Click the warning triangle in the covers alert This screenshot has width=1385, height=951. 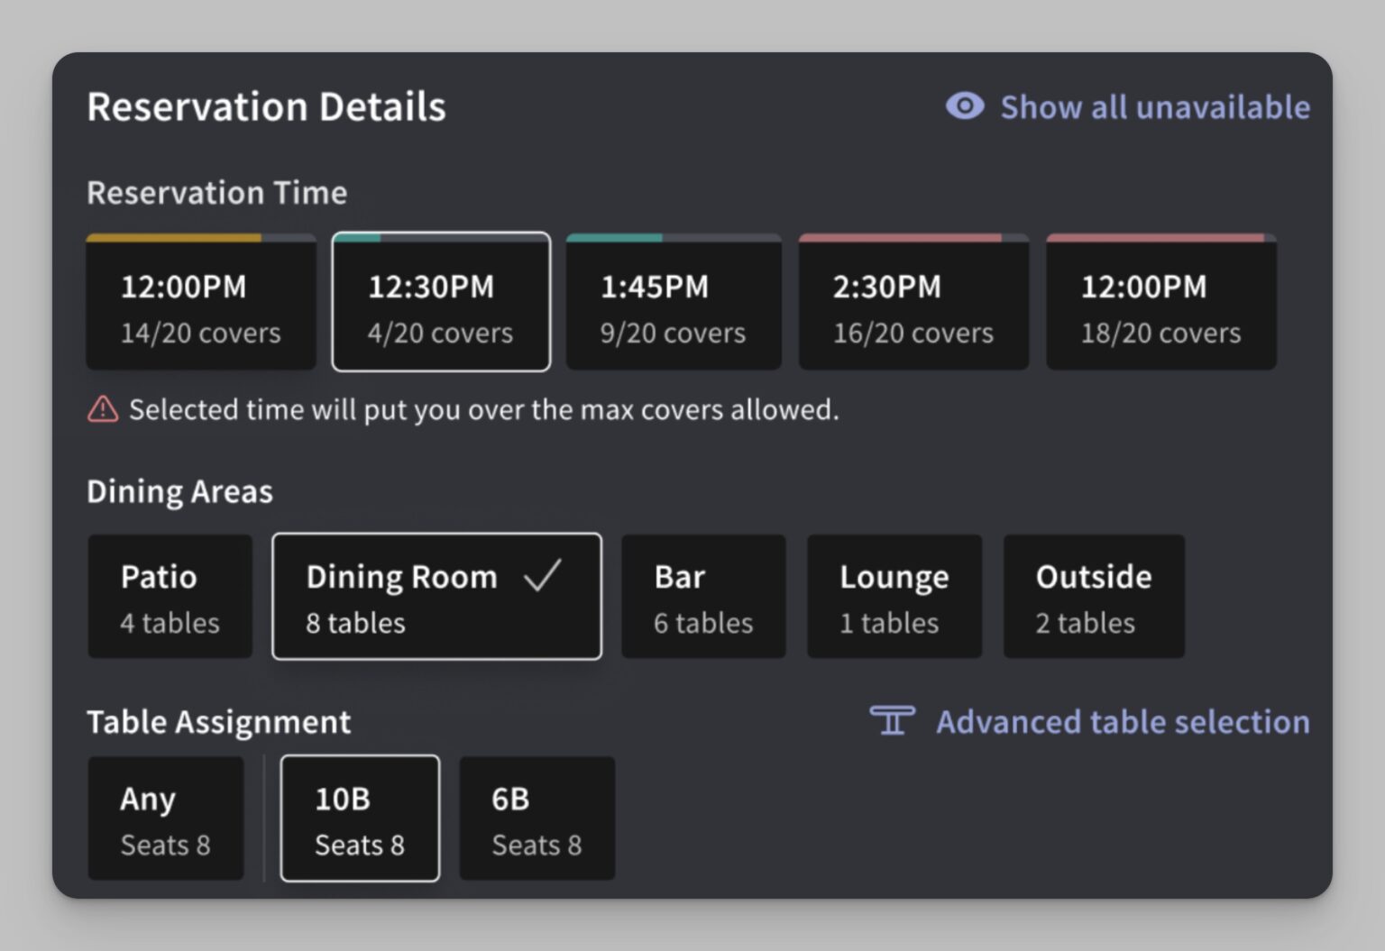point(102,410)
